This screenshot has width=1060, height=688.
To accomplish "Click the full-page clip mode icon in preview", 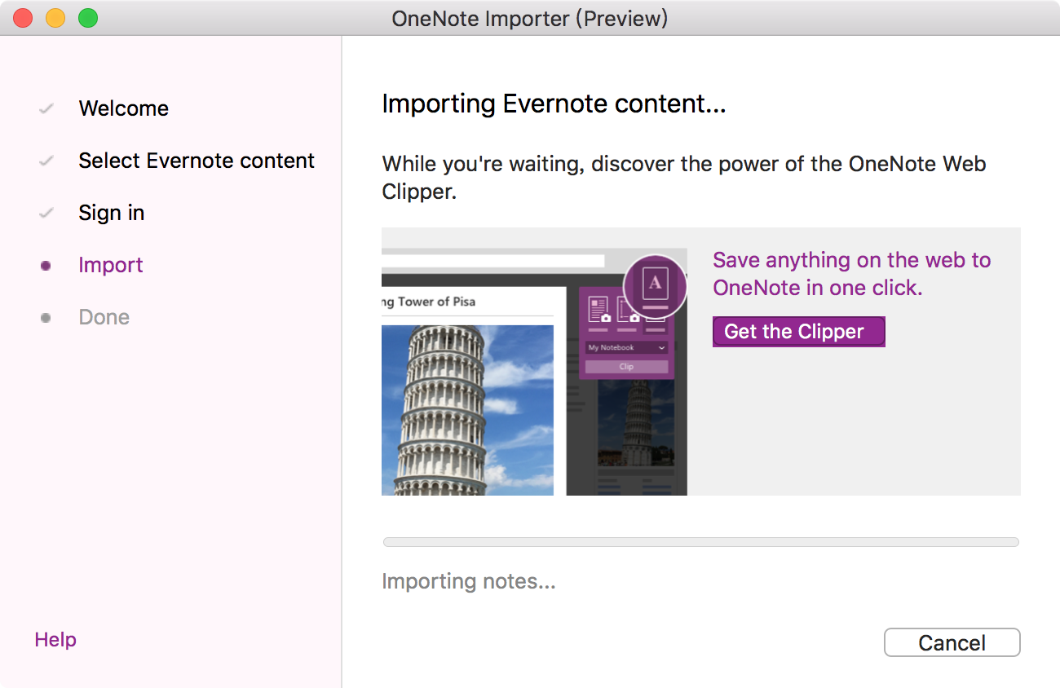I will pos(598,310).
